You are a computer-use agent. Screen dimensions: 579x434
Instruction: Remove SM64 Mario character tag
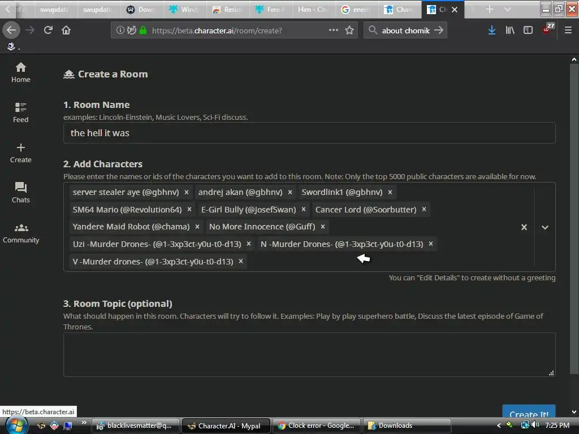coord(189,210)
